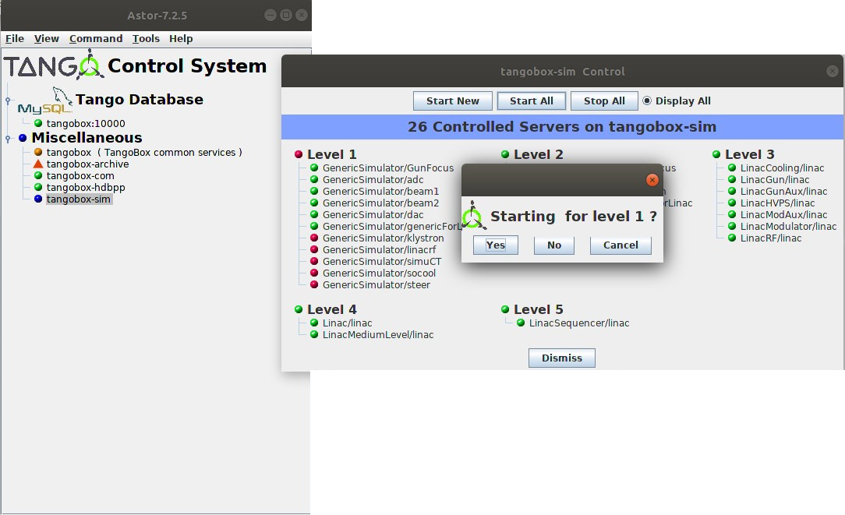Click the red status LED of GenericSimulator/linacrf
The height and width of the screenshot is (515, 845).
(x=314, y=249)
